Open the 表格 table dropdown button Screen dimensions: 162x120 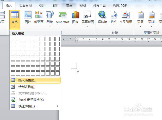tap(15, 20)
